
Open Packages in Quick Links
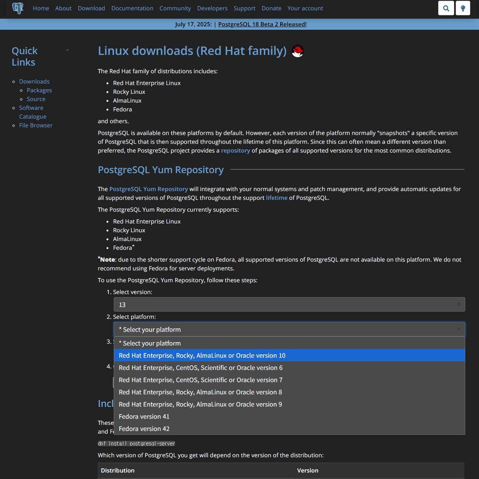[x=39, y=90]
